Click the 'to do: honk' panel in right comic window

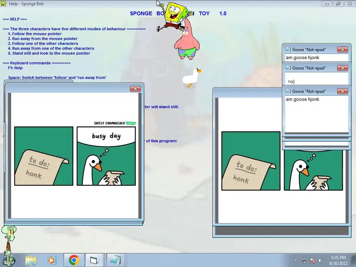[251, 161]
